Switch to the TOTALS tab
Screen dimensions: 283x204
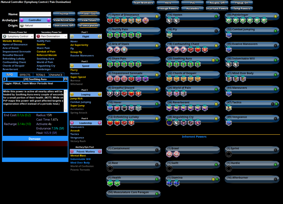[x=40, y=75]
